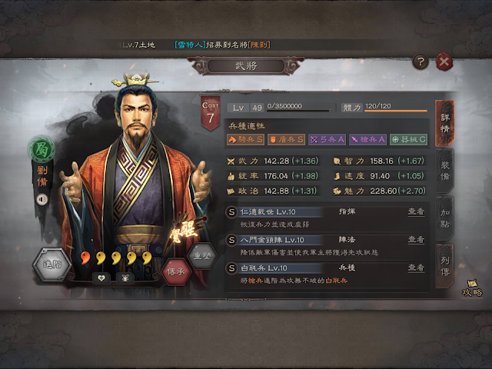The width and height of the screenshot is (492, 369).
Task: Tap the medal icon beside the heart
Action: pos(125,278)
